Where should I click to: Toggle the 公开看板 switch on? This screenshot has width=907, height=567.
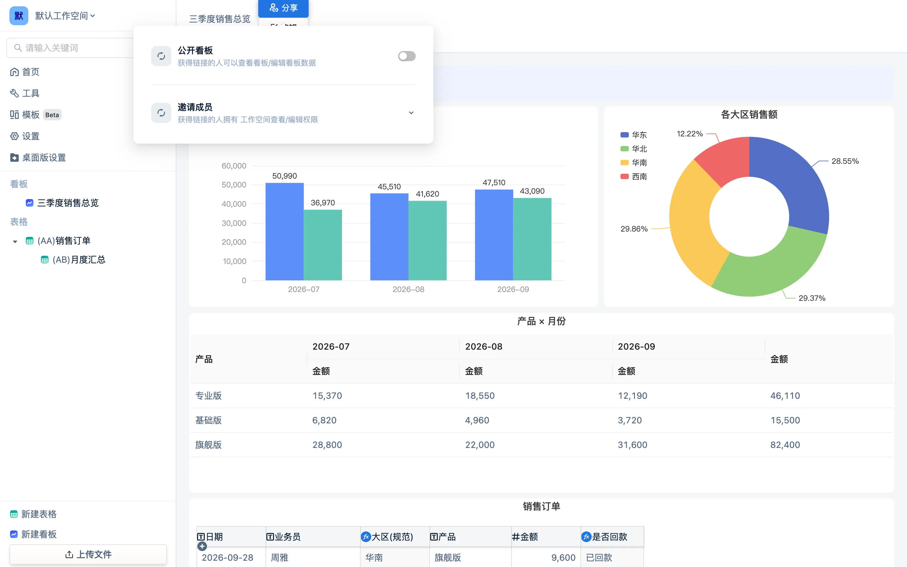(407, 56)
